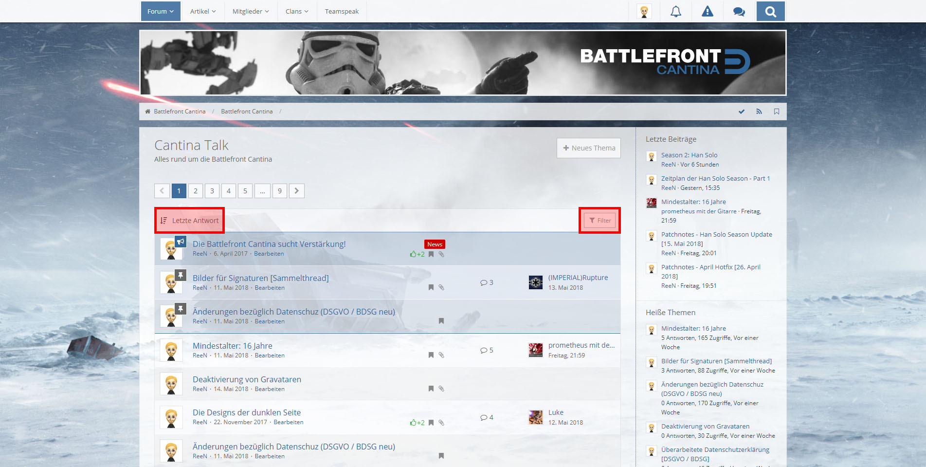Open Patchnotes - Han Solo Season Update link
This screenshot has height=467, width=926.
pos(717,239)
